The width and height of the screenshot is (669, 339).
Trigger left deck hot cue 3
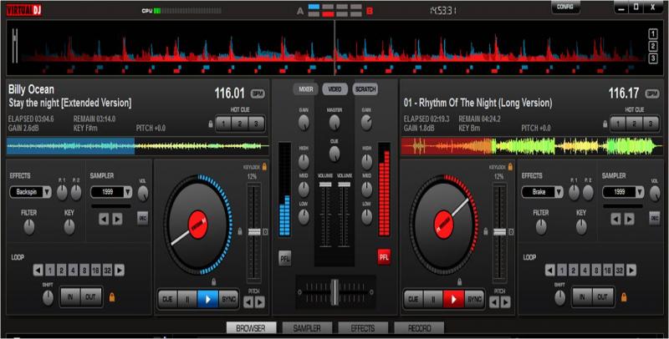(x=256, y=124)
